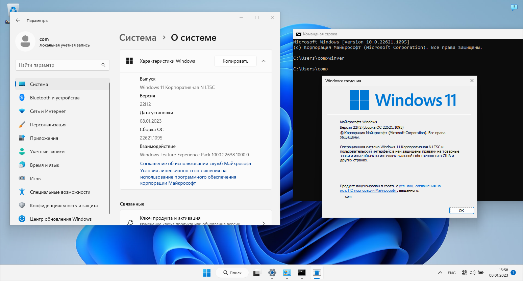Click the com user avatar picture
The width and height of the screenshot is (523, 281).
coord(25,41)
